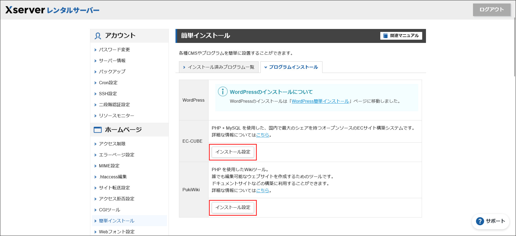This screenshot has height=236, width=516.
Task: Follow the こちら link in PukiWiki description
Action: 263,190
